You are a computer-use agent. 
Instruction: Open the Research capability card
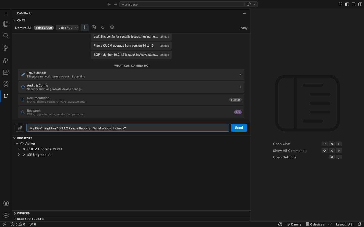tap(131, 112)
